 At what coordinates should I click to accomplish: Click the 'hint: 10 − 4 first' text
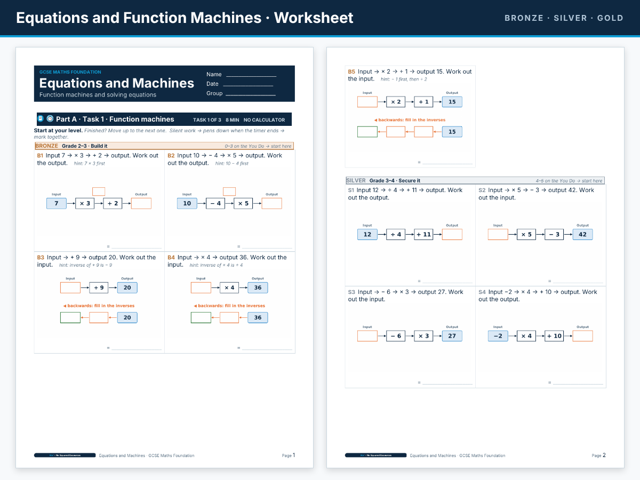coord(232,164)
